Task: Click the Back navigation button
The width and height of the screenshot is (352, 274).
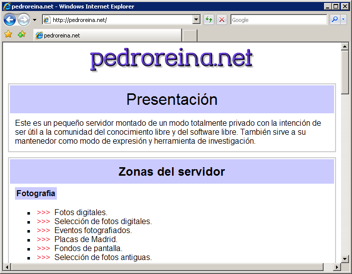Action: click(9, 20)
